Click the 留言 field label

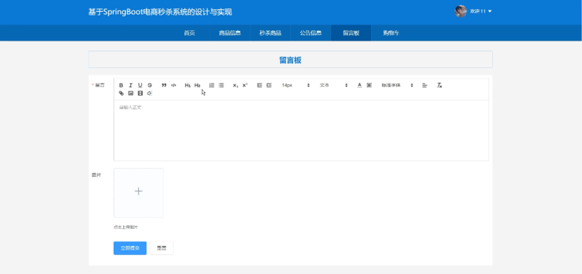[x=100, y=85]
